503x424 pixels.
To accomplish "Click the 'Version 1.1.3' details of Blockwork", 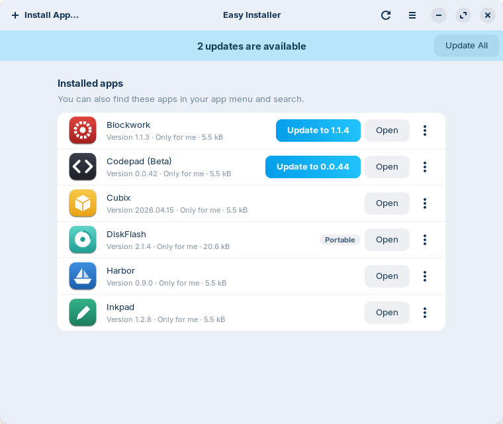I will 165,137.
